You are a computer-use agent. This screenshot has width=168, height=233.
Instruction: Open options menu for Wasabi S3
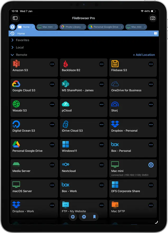pos(52,104)
